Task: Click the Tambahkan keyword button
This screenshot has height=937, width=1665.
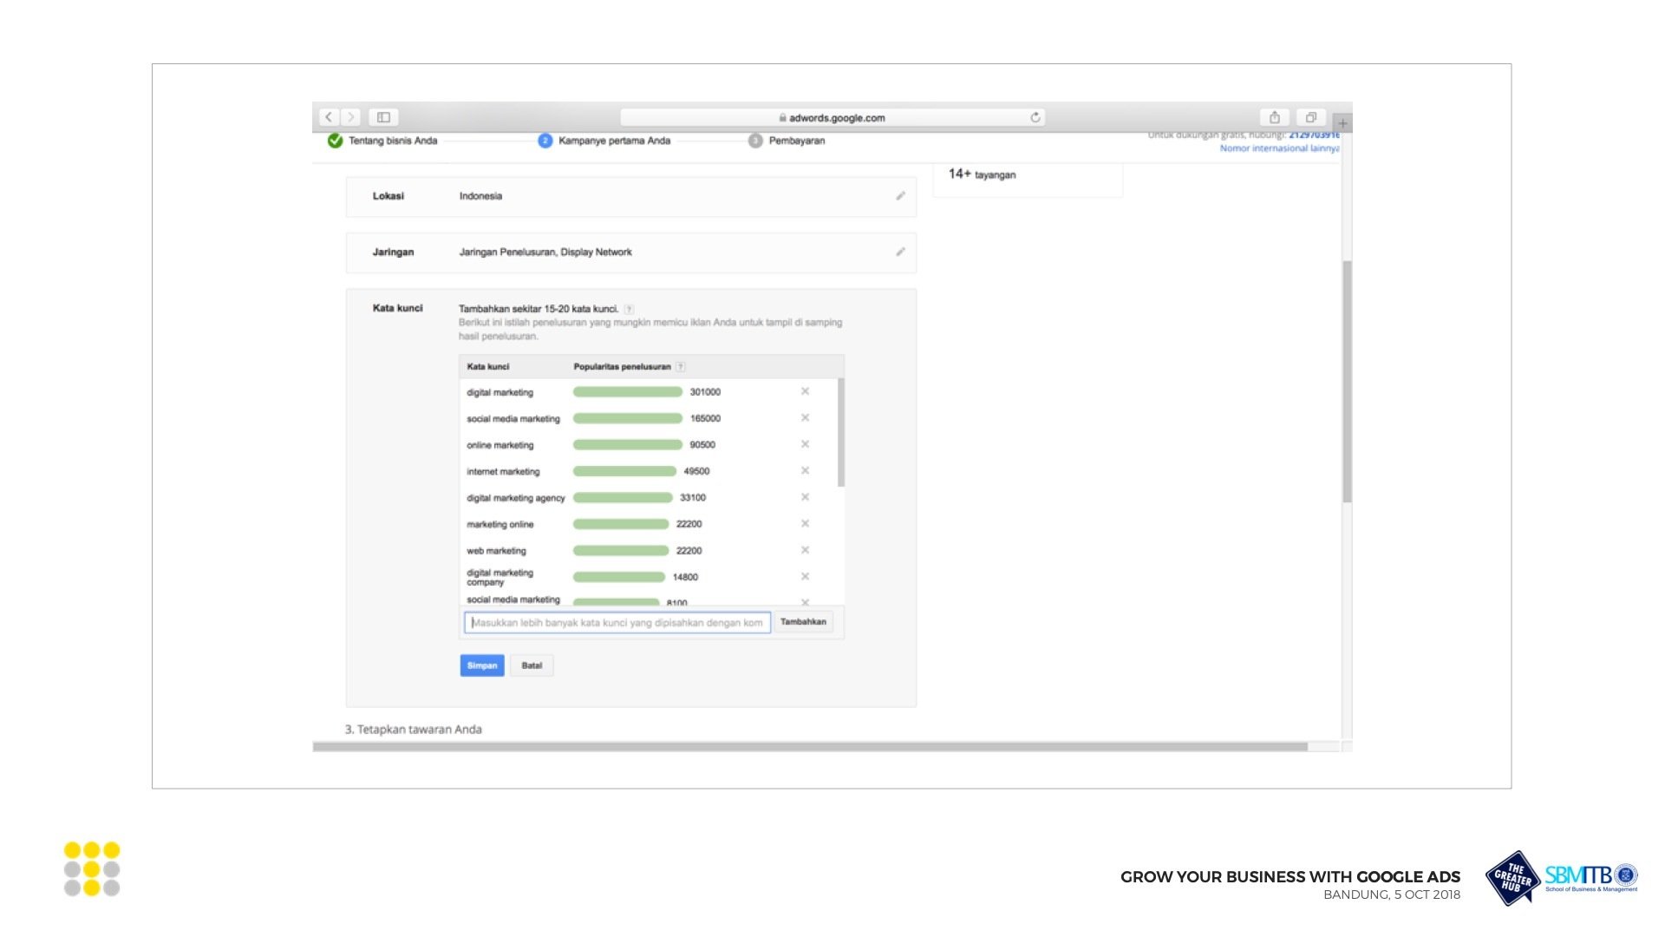Action: 803,622
